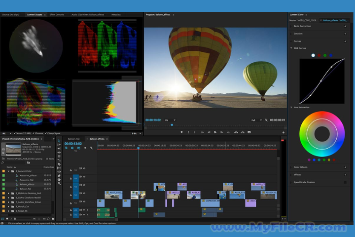Open the Metadata tab
The width and height of the screenshot is (355, 237).
click(116, 14)
